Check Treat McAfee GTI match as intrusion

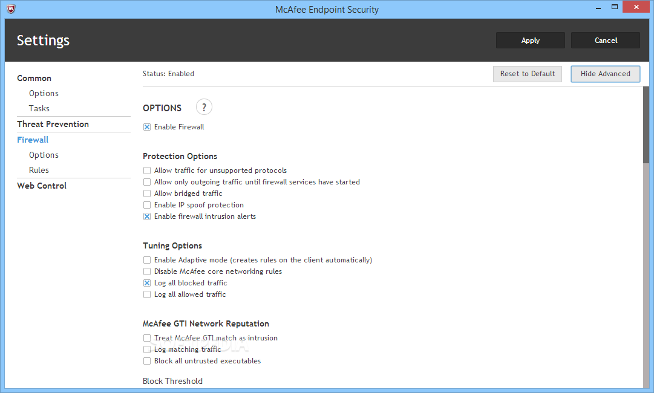147,338
